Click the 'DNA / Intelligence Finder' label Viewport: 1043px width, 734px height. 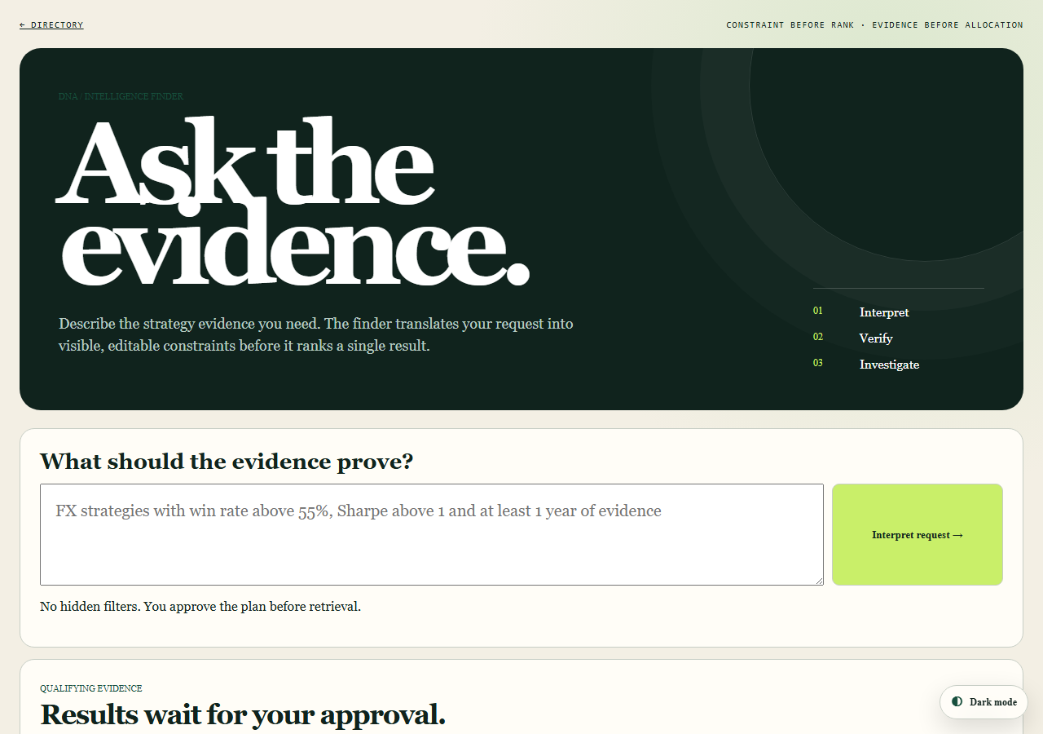(x=121, y=96)
